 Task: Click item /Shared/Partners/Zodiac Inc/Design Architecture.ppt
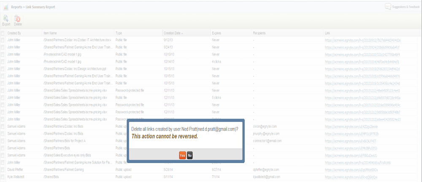click(x=75, y=69)
